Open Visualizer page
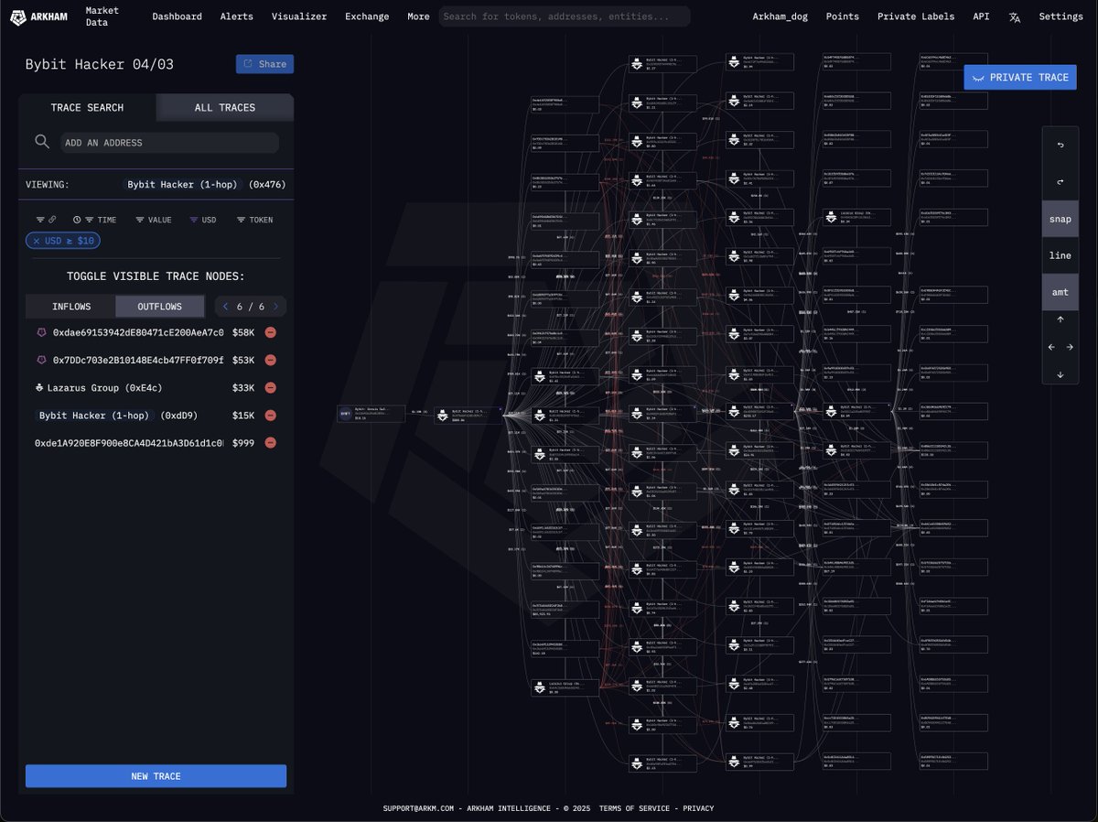 click(x=298, y=16)
